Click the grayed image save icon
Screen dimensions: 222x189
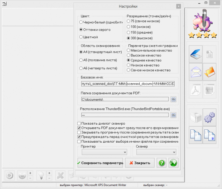coord(209,90)
